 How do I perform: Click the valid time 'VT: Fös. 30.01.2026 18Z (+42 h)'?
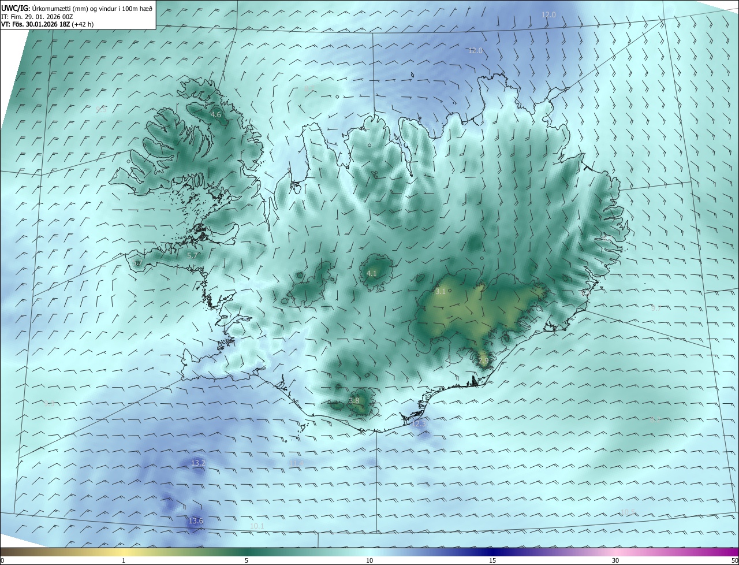tap(48, 24)
